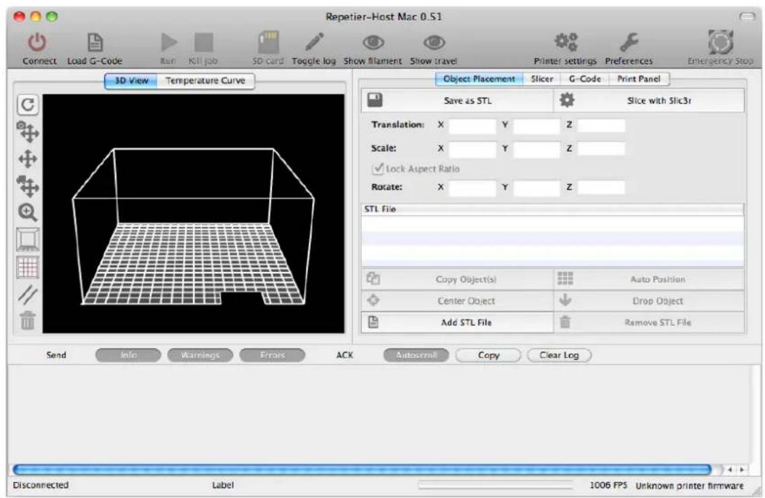Toggle the Info log filter

[x=129, y=355]
